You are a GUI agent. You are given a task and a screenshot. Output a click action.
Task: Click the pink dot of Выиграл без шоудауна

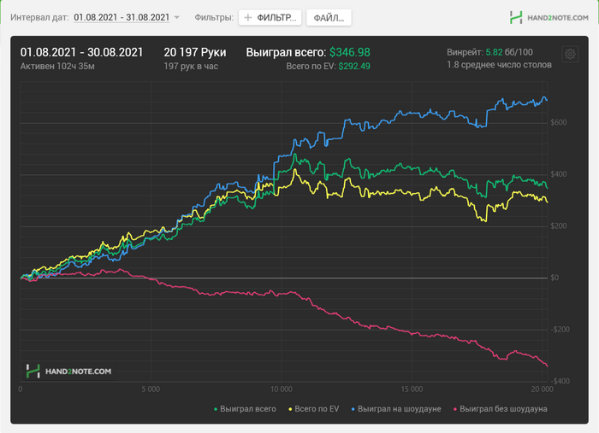pyautogui.click(x=455, y=409)
